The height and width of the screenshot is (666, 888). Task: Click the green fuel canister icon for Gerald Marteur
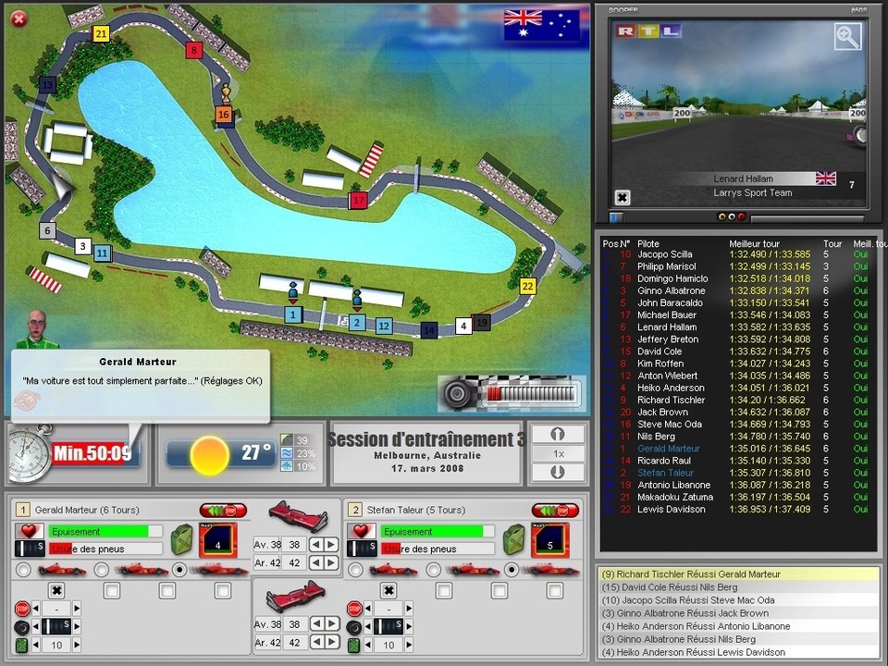[x=184, y=538]
